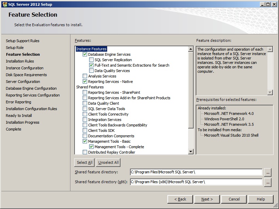This screenshot has height=209, width=279.
Task: Go back with the Back button
Action: [180, 199]
